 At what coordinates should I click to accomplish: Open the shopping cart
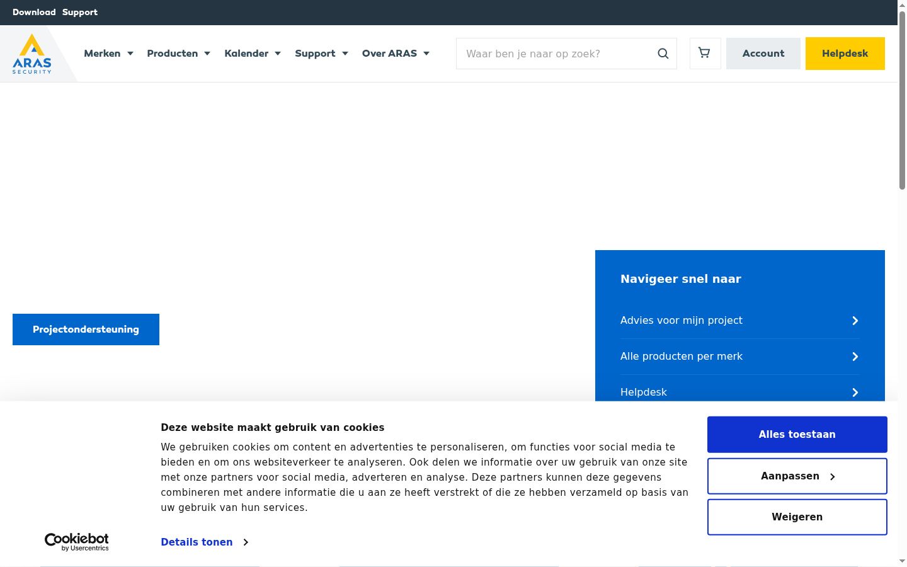pyautogui.click(x=705, y=54)
